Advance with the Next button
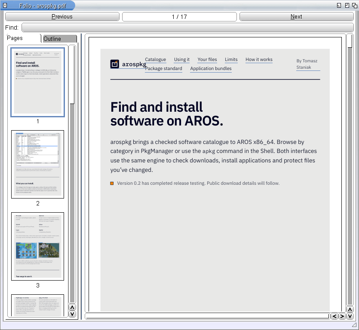Image resolution: width=359 pixels, height=330 pixels. coord(297,17)
